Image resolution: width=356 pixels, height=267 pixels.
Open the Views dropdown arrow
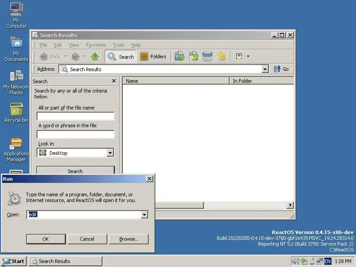248,57
